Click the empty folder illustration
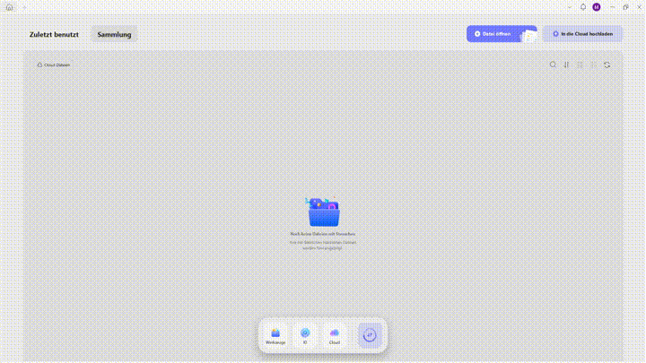 (x=323, y=212)
